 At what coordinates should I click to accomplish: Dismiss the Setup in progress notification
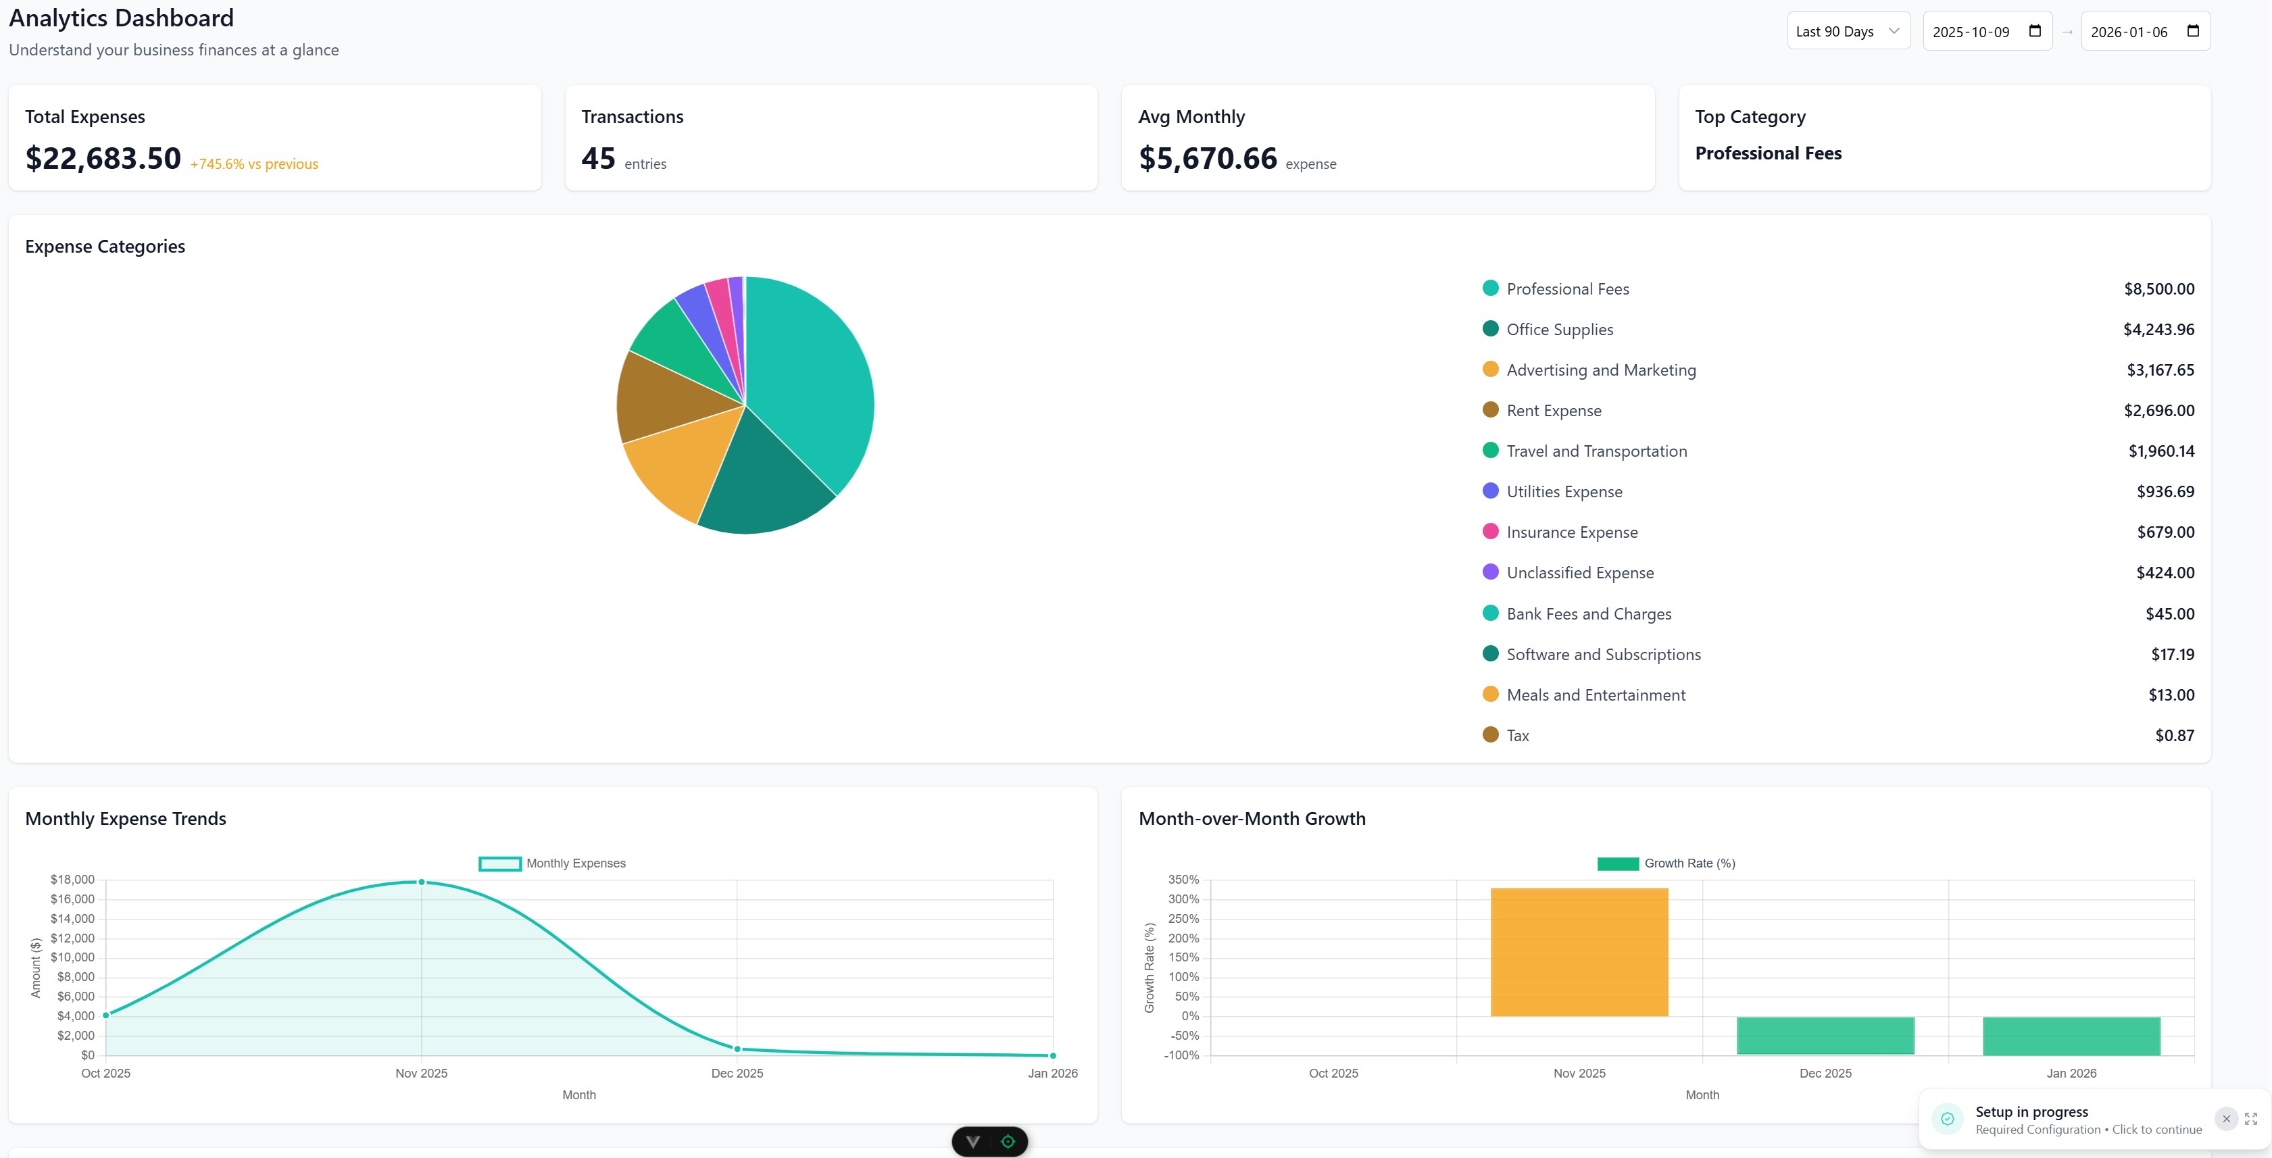point(2228,1118)
